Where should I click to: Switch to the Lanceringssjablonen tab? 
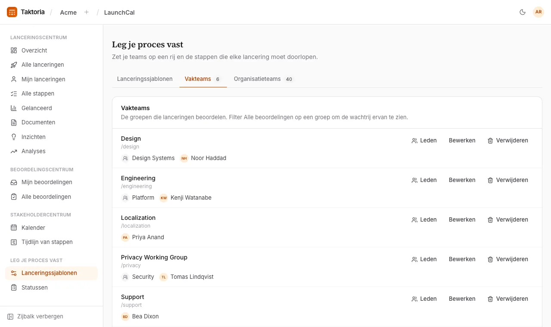[145, 79]
